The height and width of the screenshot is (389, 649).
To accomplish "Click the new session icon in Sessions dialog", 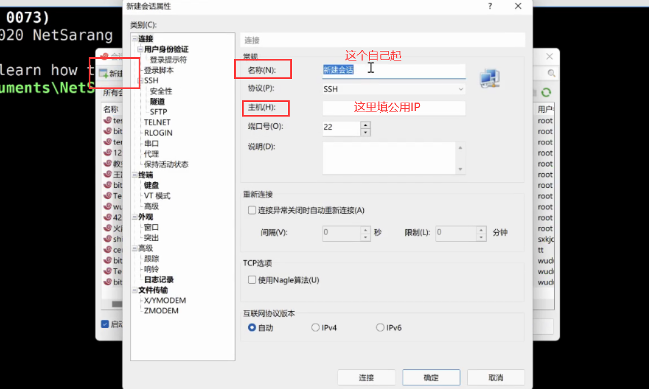I will (x=103, y=73).
